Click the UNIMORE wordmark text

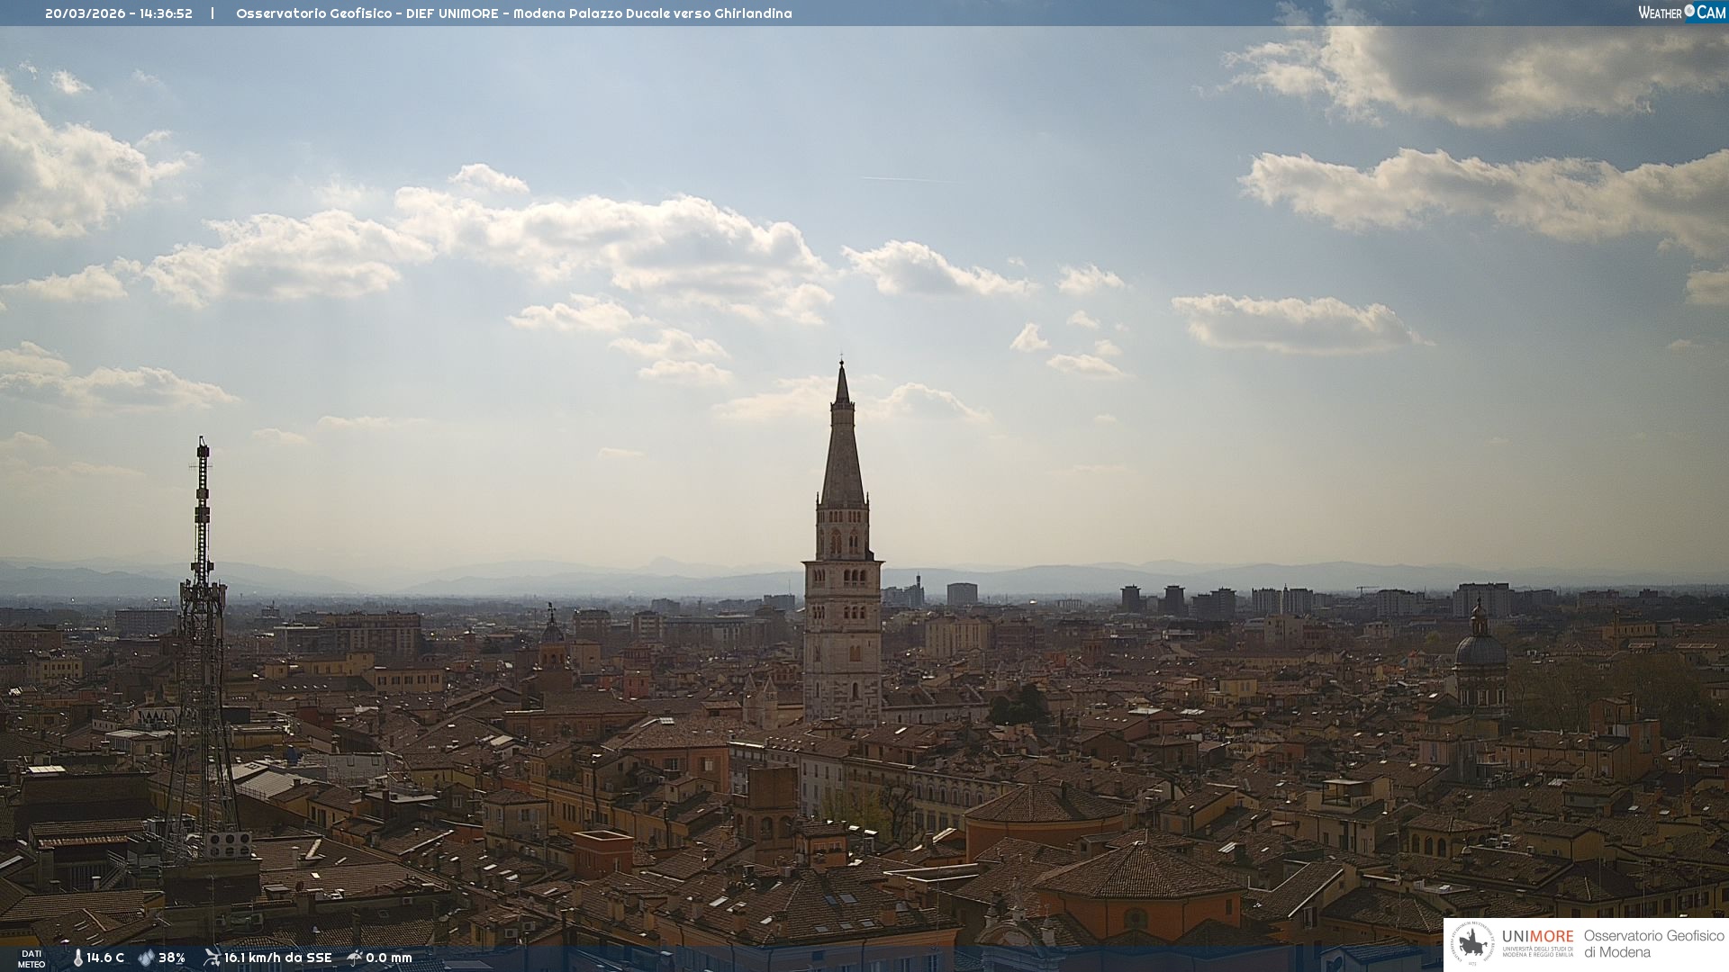[1537, 936]
